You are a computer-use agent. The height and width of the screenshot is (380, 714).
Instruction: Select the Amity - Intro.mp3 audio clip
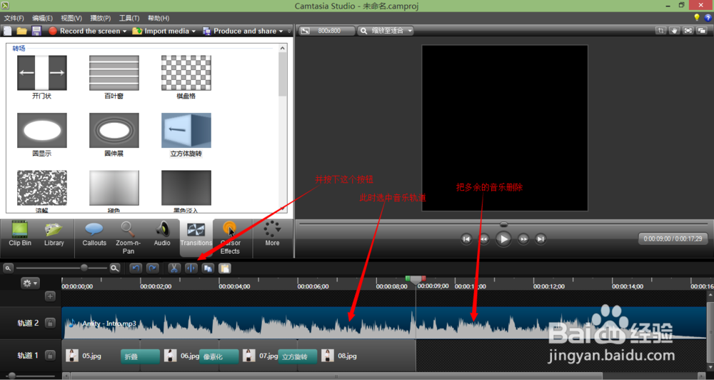tap(384, 323)
